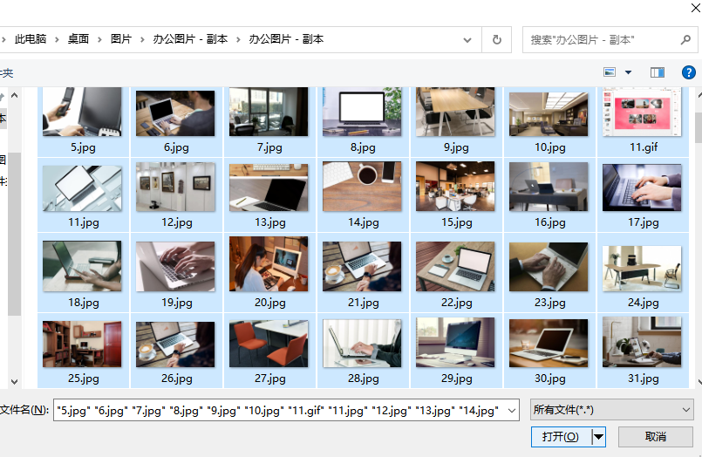Click the 打开(O) button
Viewport: 702px width, 457px height.
(561, 436)
